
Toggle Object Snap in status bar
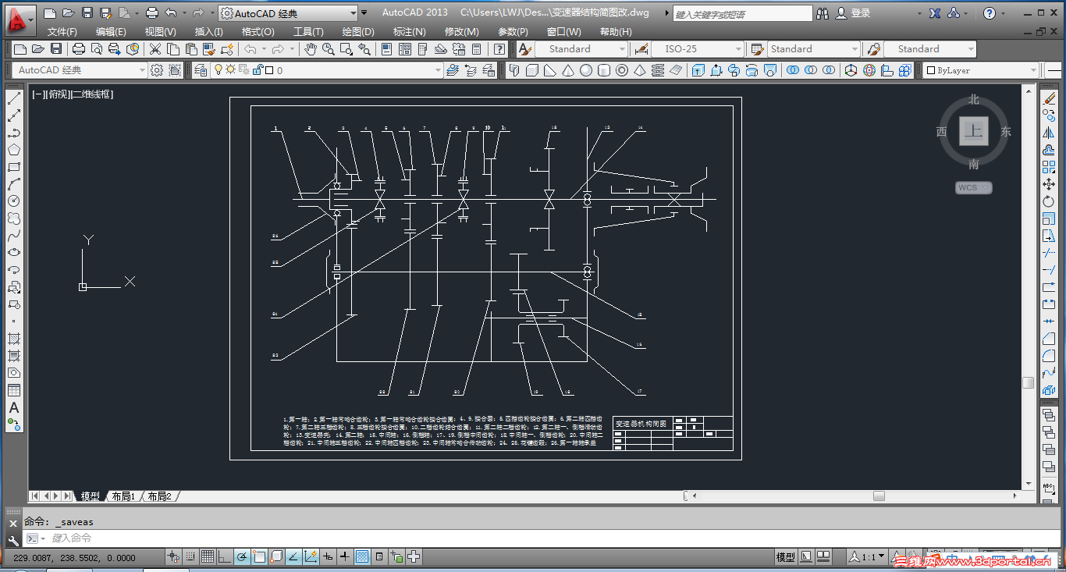(x=259, y=556)
